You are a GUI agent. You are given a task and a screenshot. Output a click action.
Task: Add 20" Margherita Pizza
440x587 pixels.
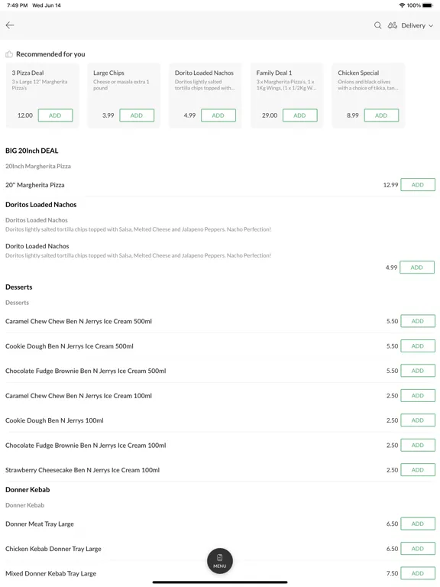click(418, 184)
